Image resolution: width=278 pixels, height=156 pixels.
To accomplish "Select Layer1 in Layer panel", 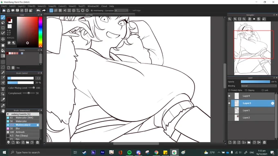I will tap(251, 110).
